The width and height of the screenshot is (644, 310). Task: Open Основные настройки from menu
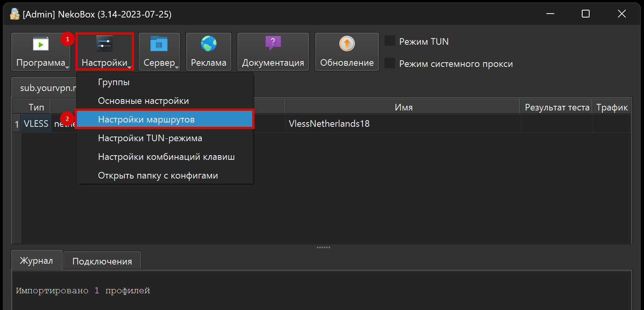pyautogui.click(x=143, y=101)
